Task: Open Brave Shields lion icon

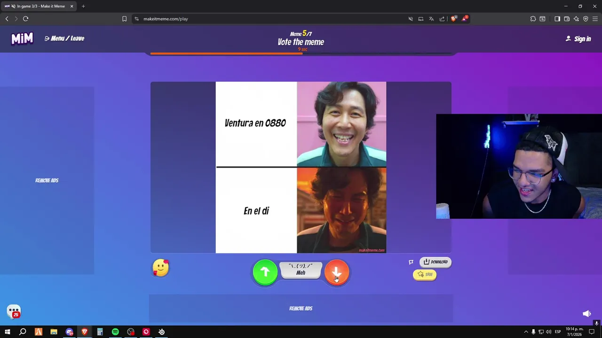Action: pyautogui.click(x=453, y=19)
